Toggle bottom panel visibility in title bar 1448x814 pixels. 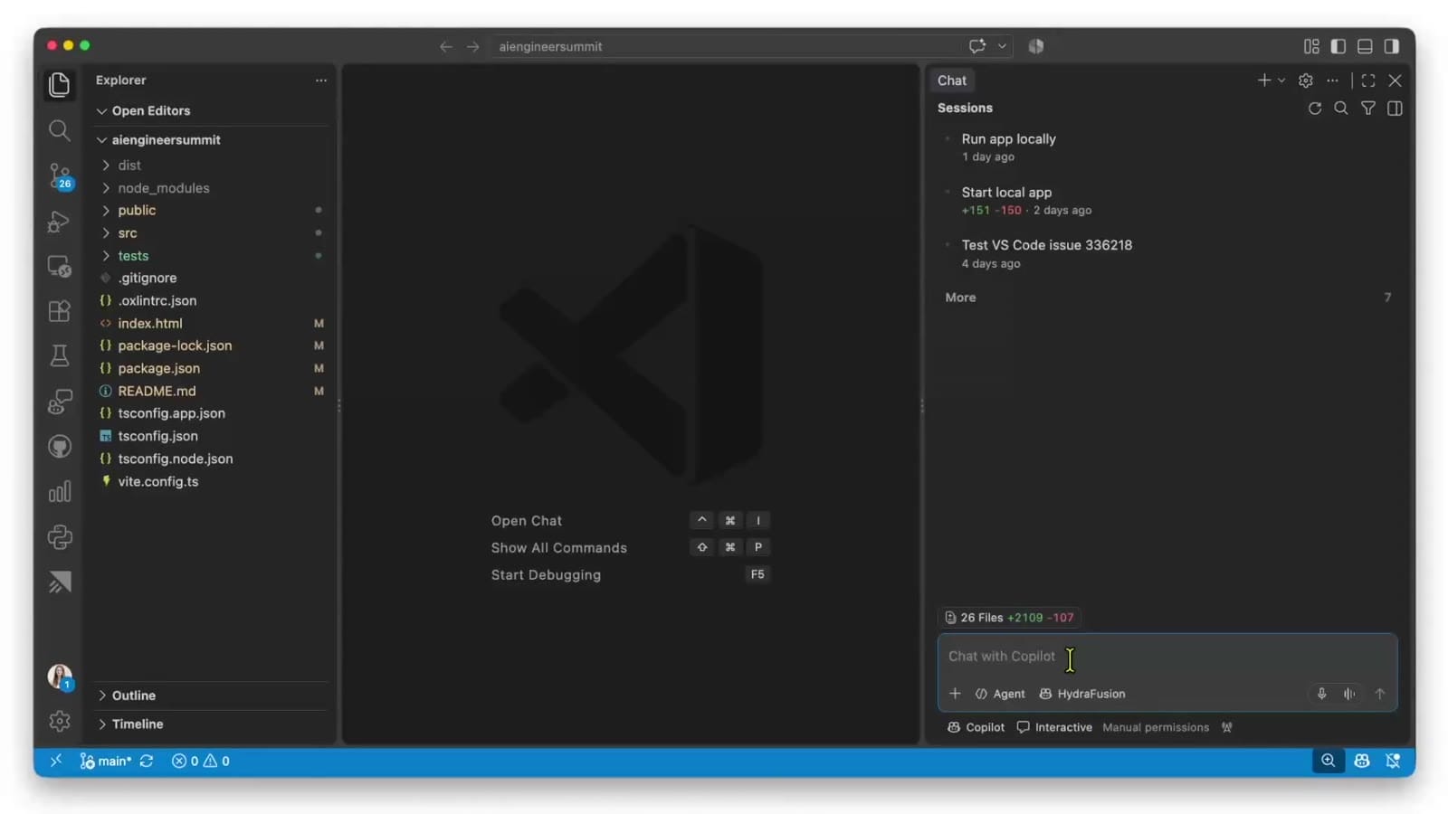tap(1365, 46)
